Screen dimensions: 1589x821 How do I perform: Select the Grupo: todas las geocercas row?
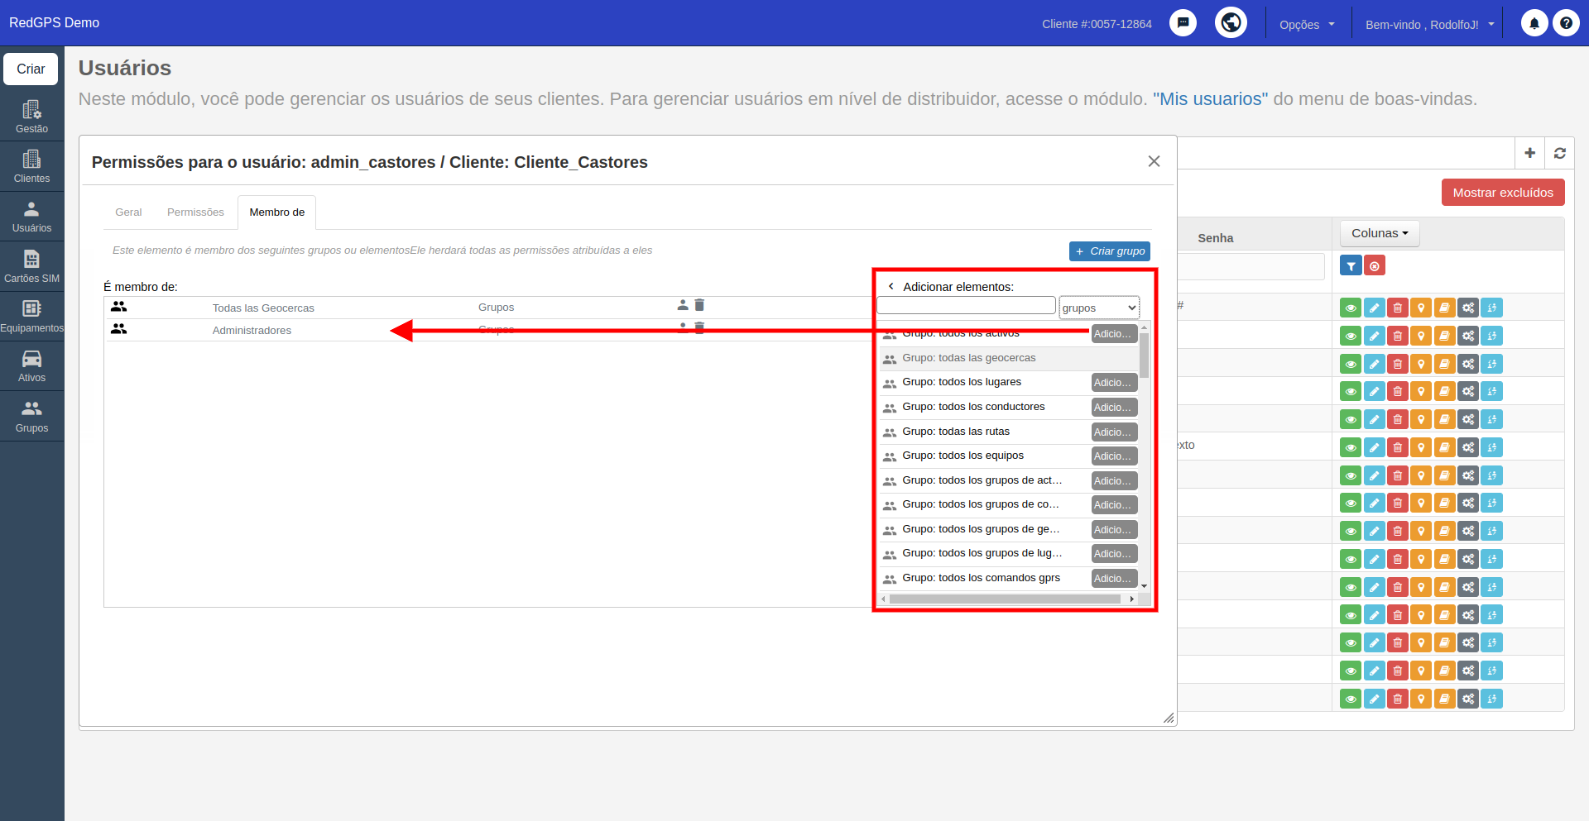[1008, 358]
